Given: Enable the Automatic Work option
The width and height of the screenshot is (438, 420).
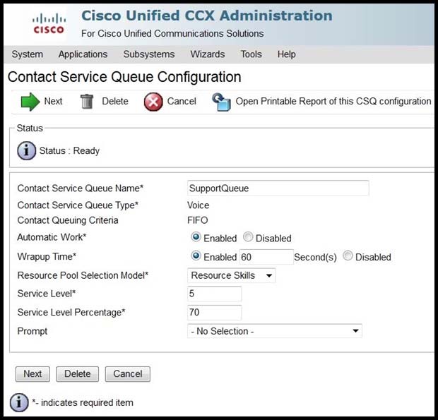Looking at the screenshot, I should (x=196, y=238).
